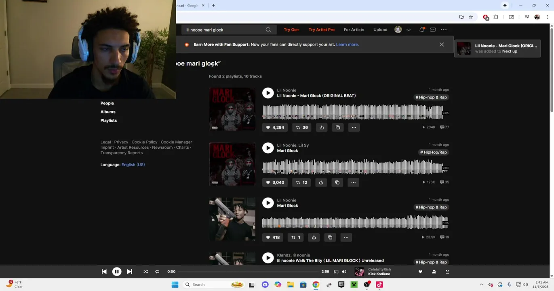This screenshot has height=291, width=554.
Task: Skip to previous track in player
Action: click(104, 272)
